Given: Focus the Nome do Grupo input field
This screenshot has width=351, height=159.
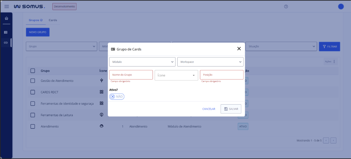Looking at the screenshot, I should point(131,75).
